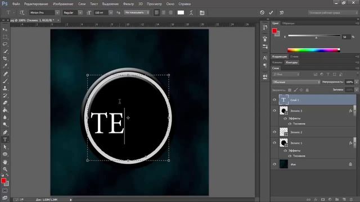This screenshot has width=360, height=202.
Task: Open the Character and Paragraph panels
Action: pos(202,13)
